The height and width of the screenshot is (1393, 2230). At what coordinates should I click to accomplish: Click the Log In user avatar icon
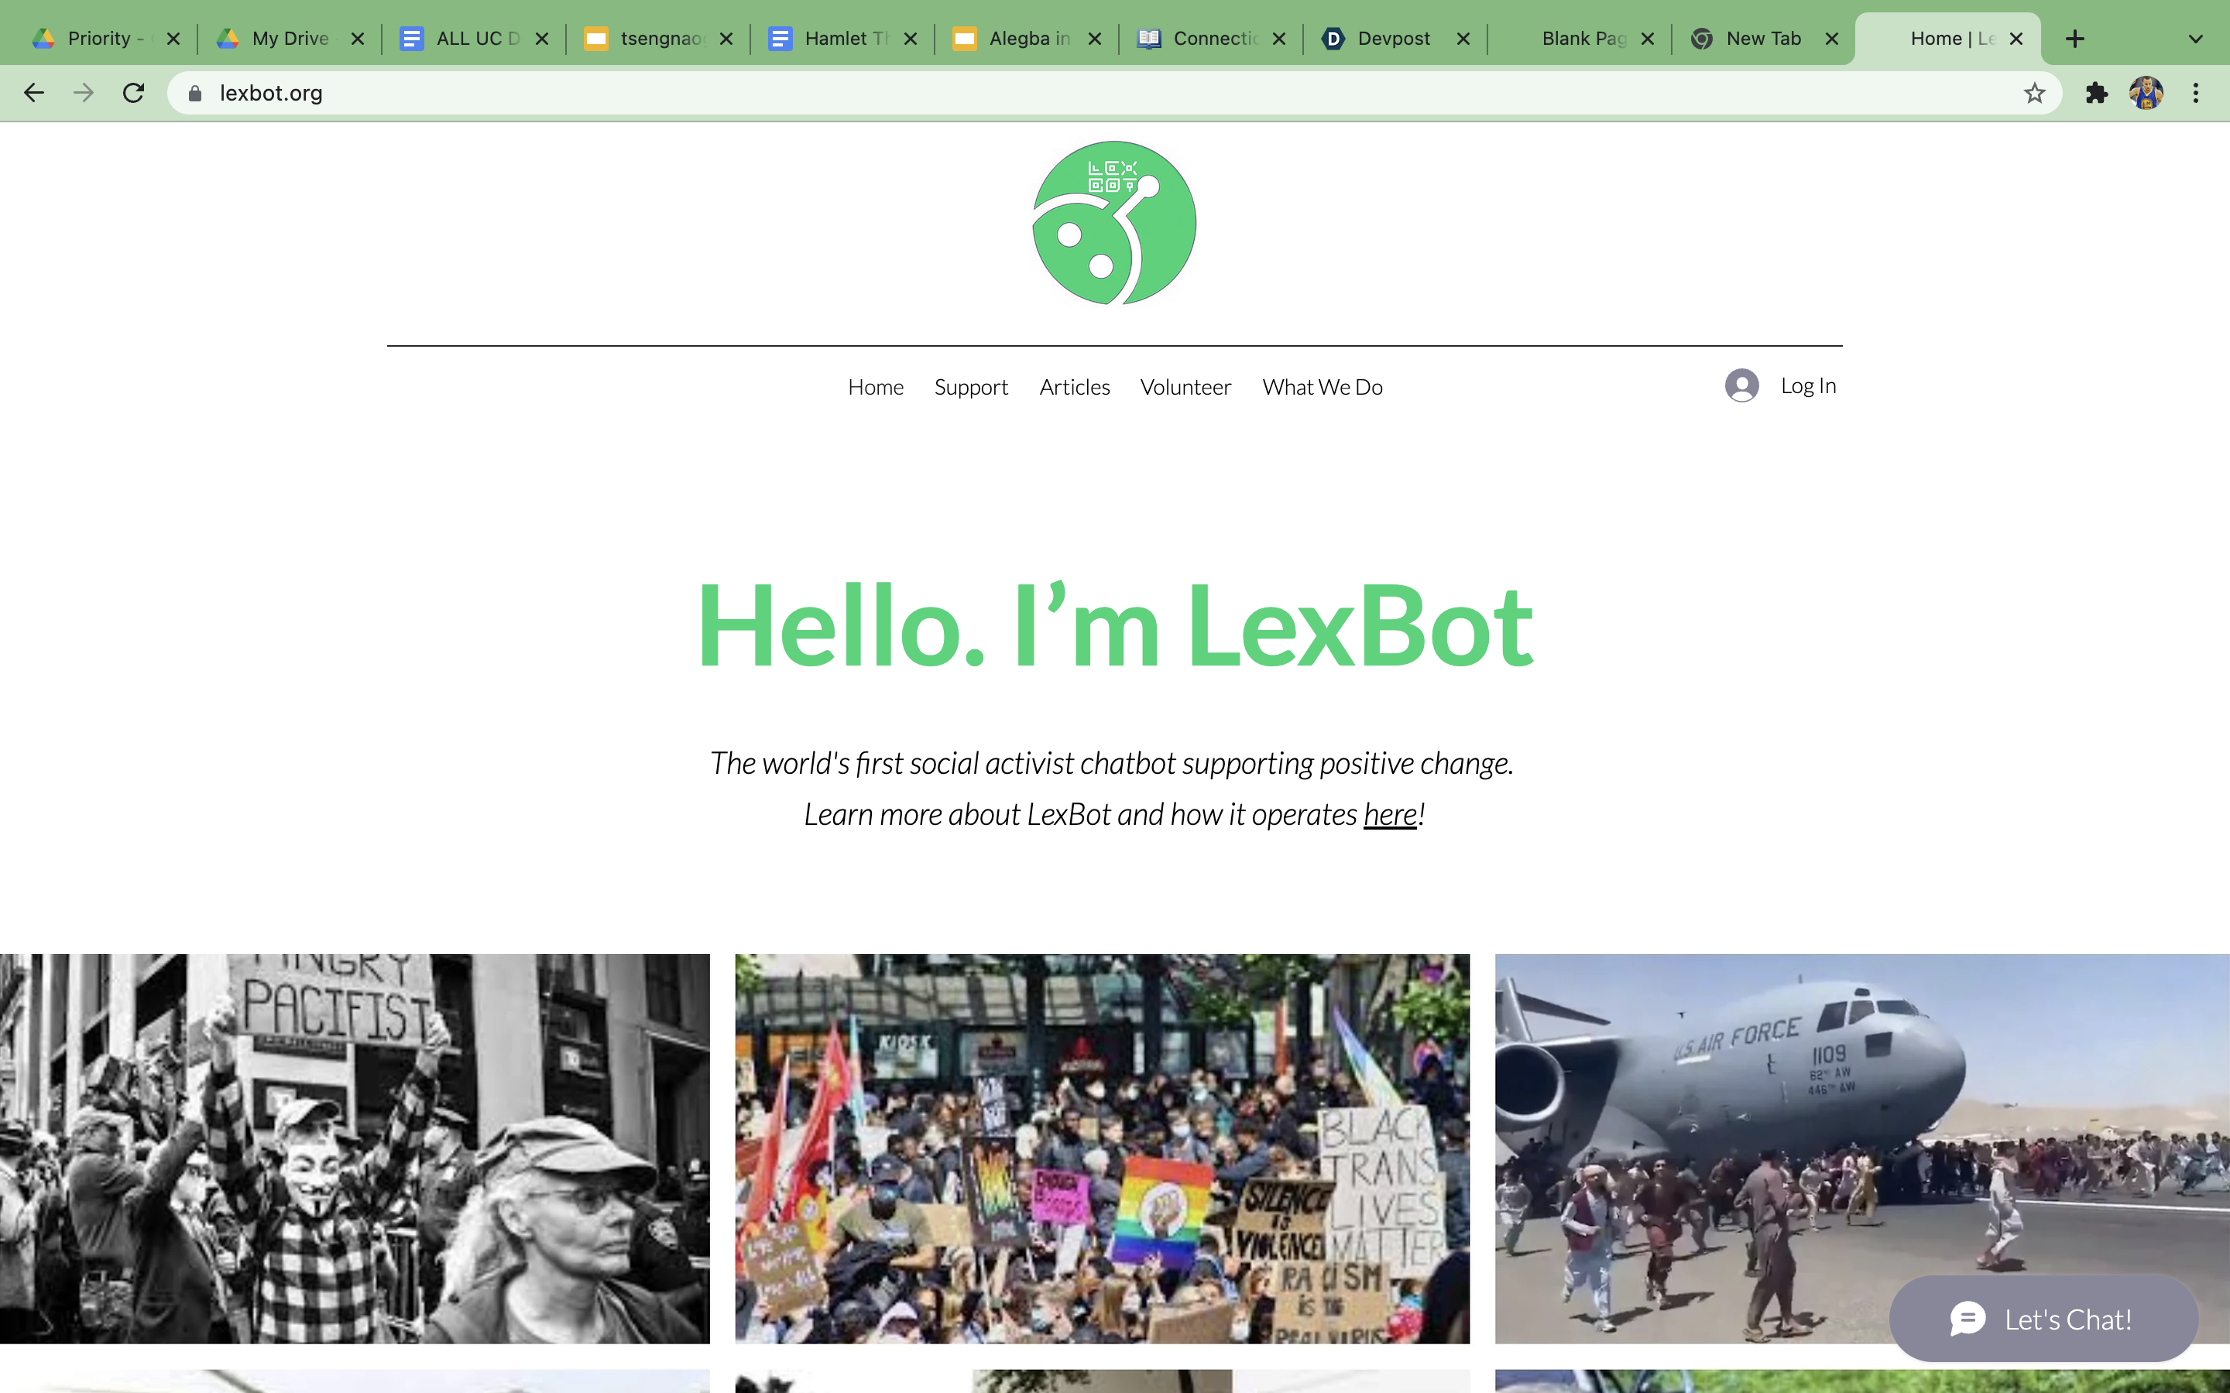coord(1741,386)
